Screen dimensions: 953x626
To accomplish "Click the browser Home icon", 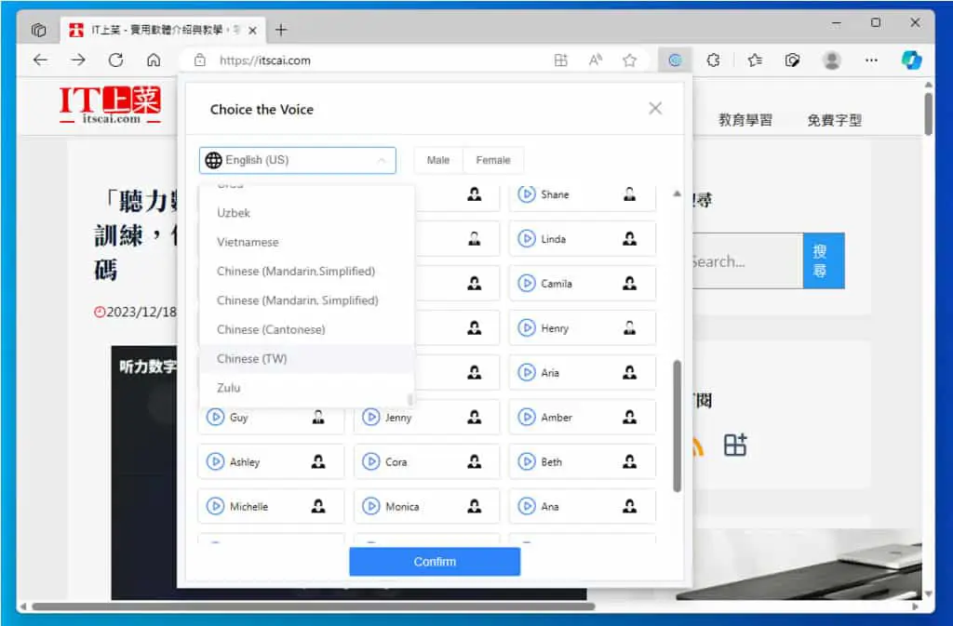I will click(x=154, y=60).
